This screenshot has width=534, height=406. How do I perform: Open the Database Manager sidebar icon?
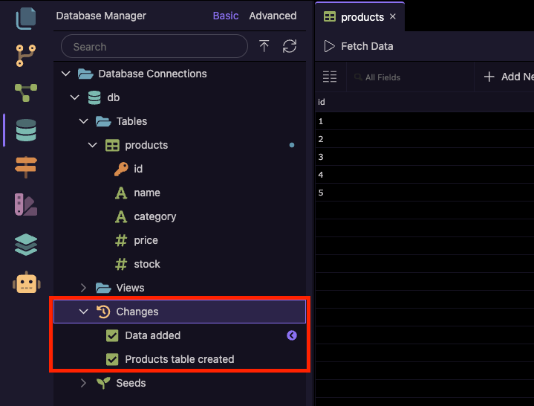(x=26, y=131)
